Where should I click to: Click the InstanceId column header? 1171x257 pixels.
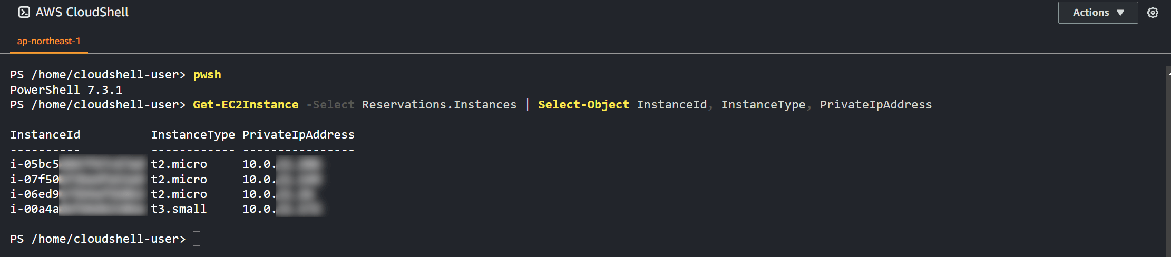pyautogui.click(x=45, y=134)
